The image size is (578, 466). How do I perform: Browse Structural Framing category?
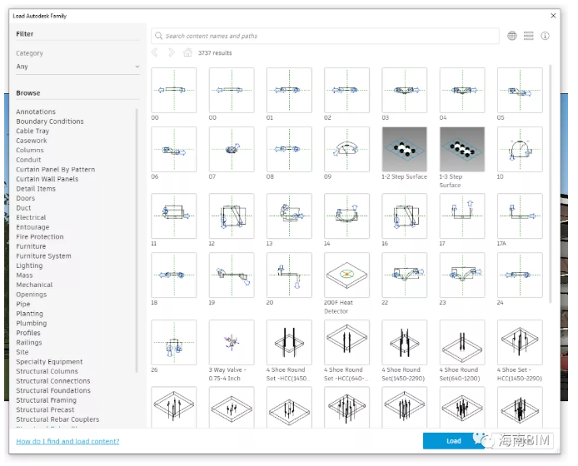(x=46, y=400)
